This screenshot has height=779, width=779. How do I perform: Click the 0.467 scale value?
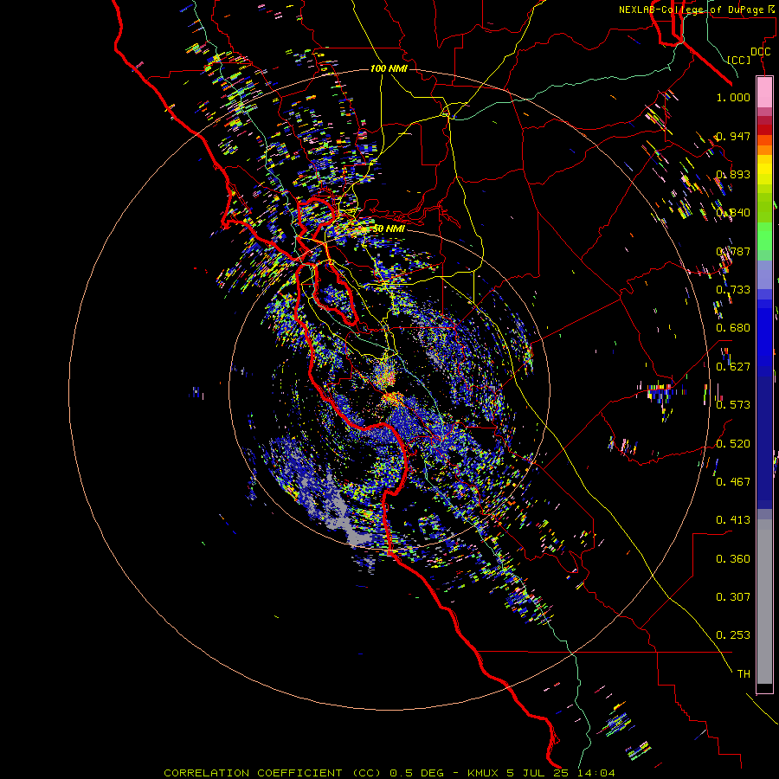pos(733,482)
